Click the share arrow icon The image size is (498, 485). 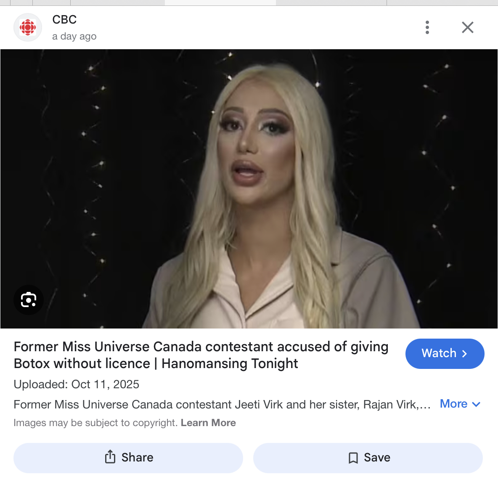point(110,457)
